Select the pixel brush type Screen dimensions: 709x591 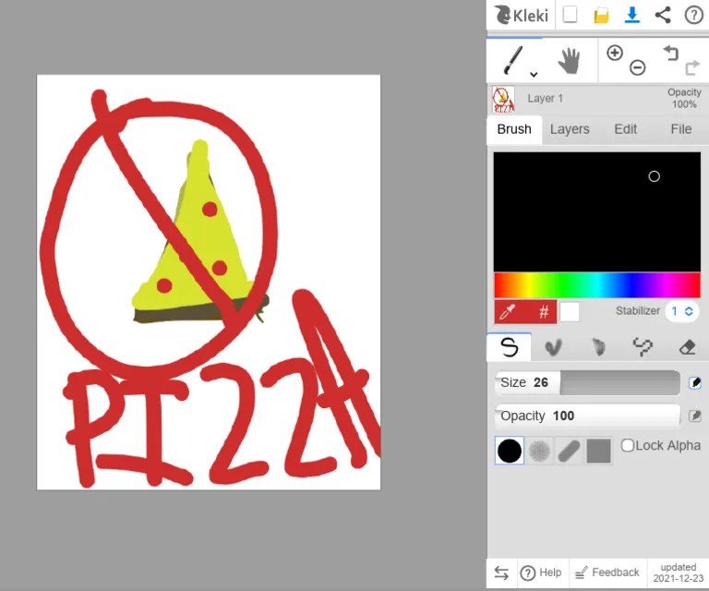[643, 347]
